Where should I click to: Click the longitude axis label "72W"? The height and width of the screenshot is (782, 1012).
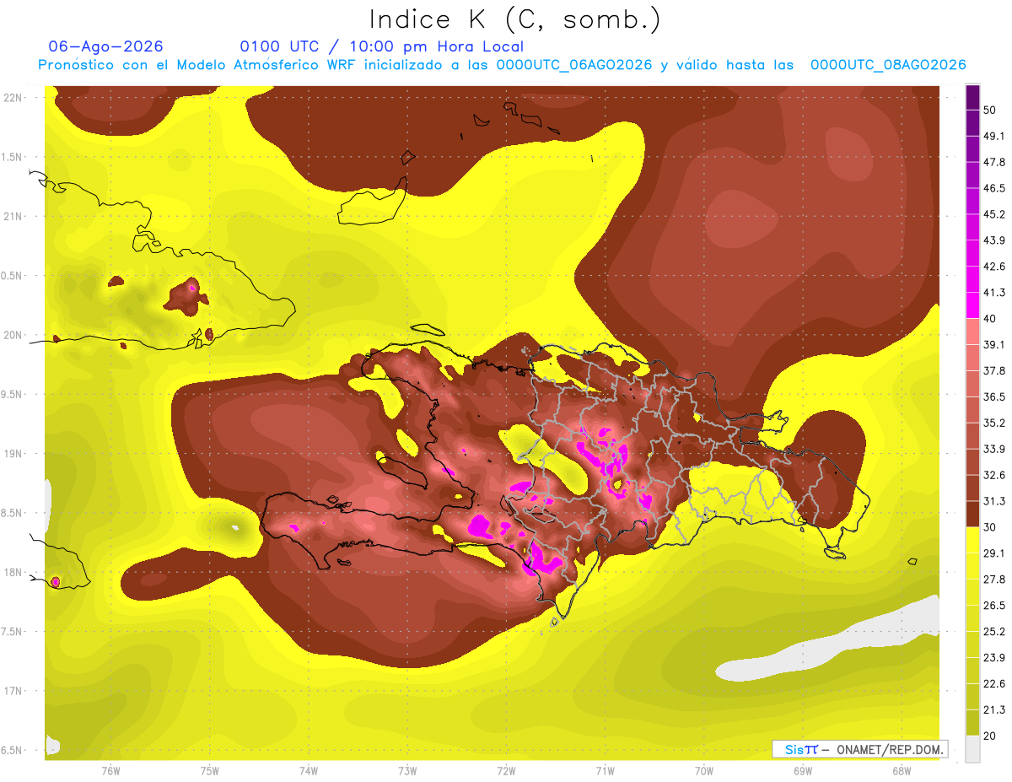(506, 771)
